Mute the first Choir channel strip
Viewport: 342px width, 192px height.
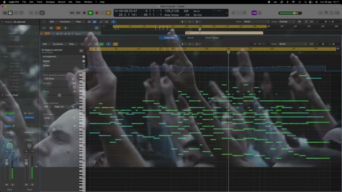click(7, 185)
